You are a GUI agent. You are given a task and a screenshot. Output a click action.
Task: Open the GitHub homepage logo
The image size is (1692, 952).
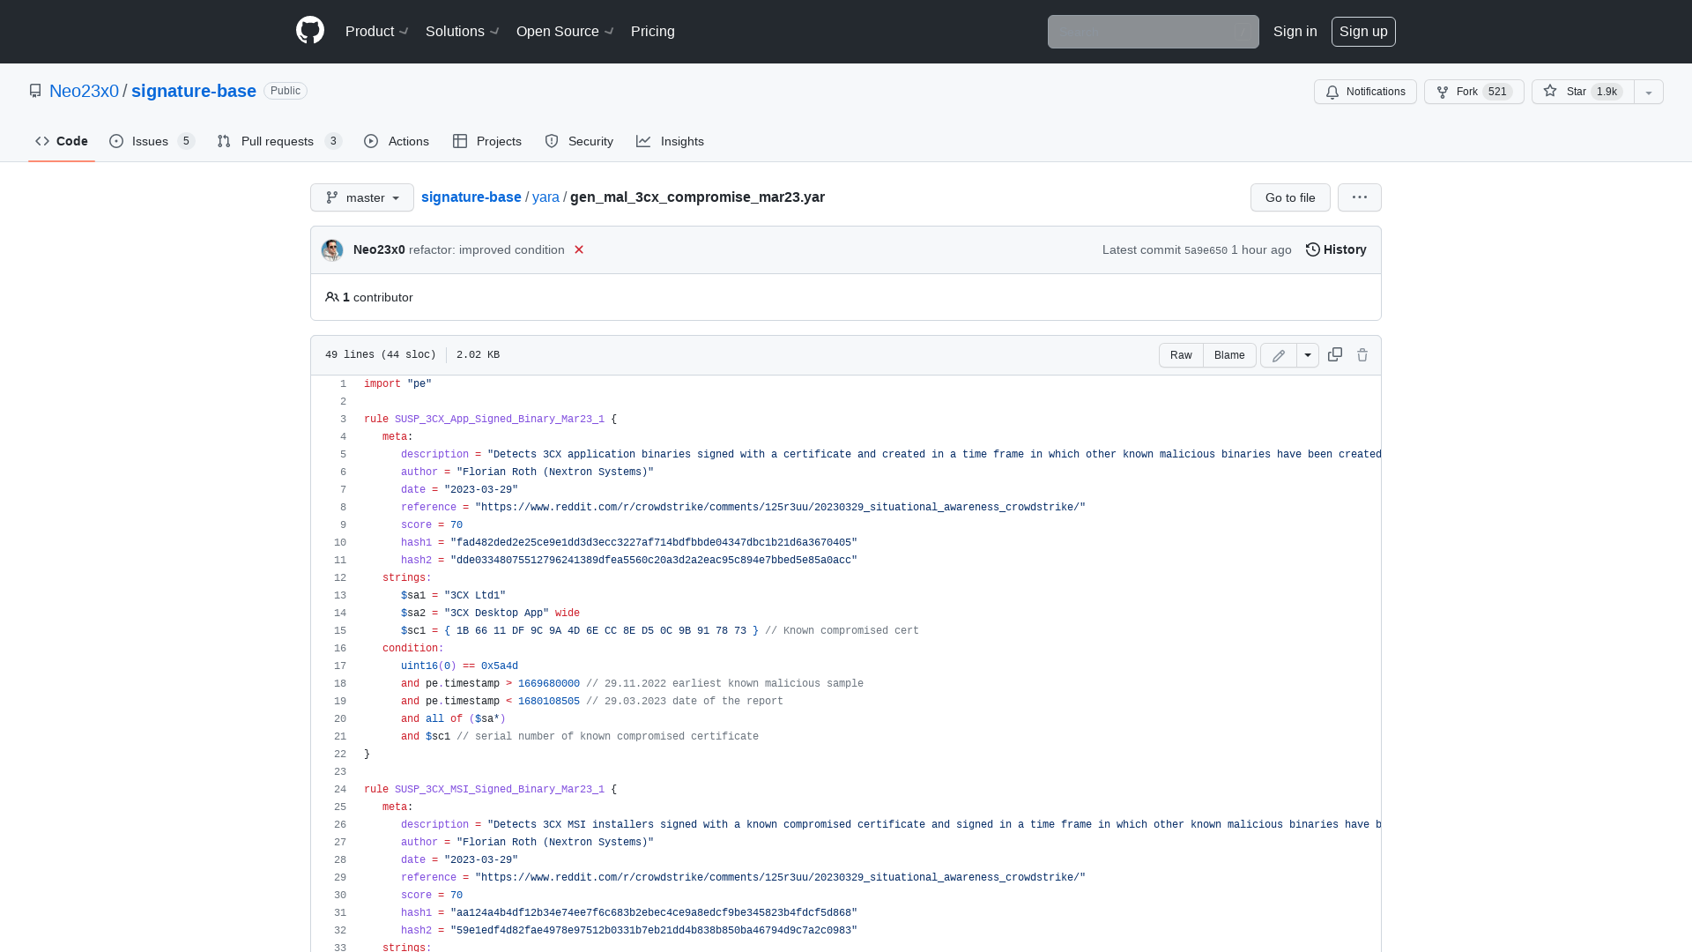[310, 31]
